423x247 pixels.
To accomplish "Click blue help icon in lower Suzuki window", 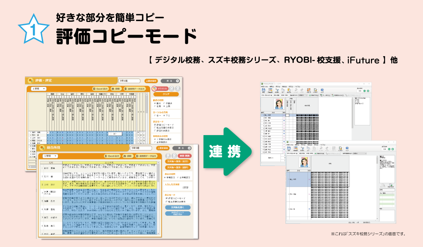I will 347,149.
